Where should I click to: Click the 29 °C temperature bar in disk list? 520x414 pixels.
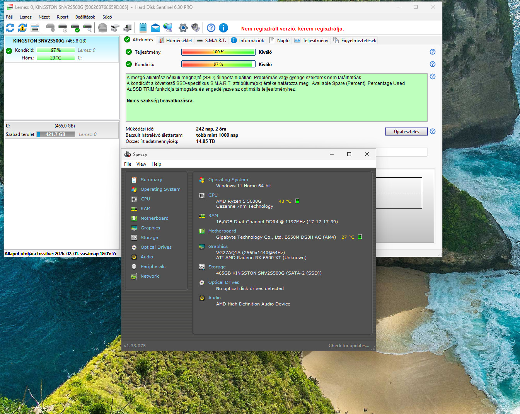(x=56, y=58)
